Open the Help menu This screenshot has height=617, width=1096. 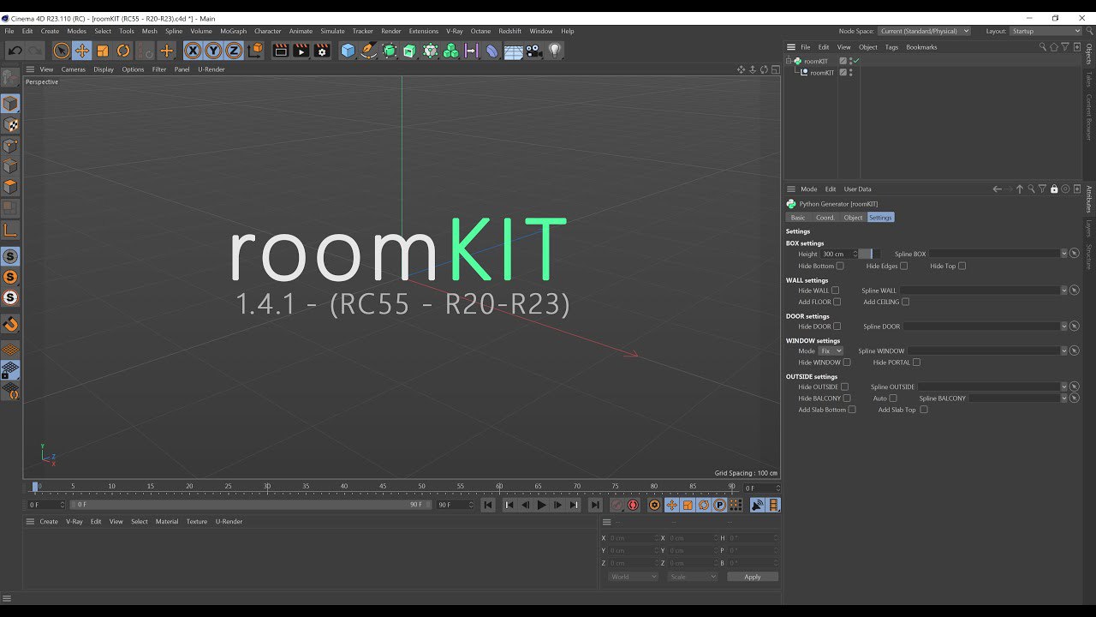pos(568,31)
